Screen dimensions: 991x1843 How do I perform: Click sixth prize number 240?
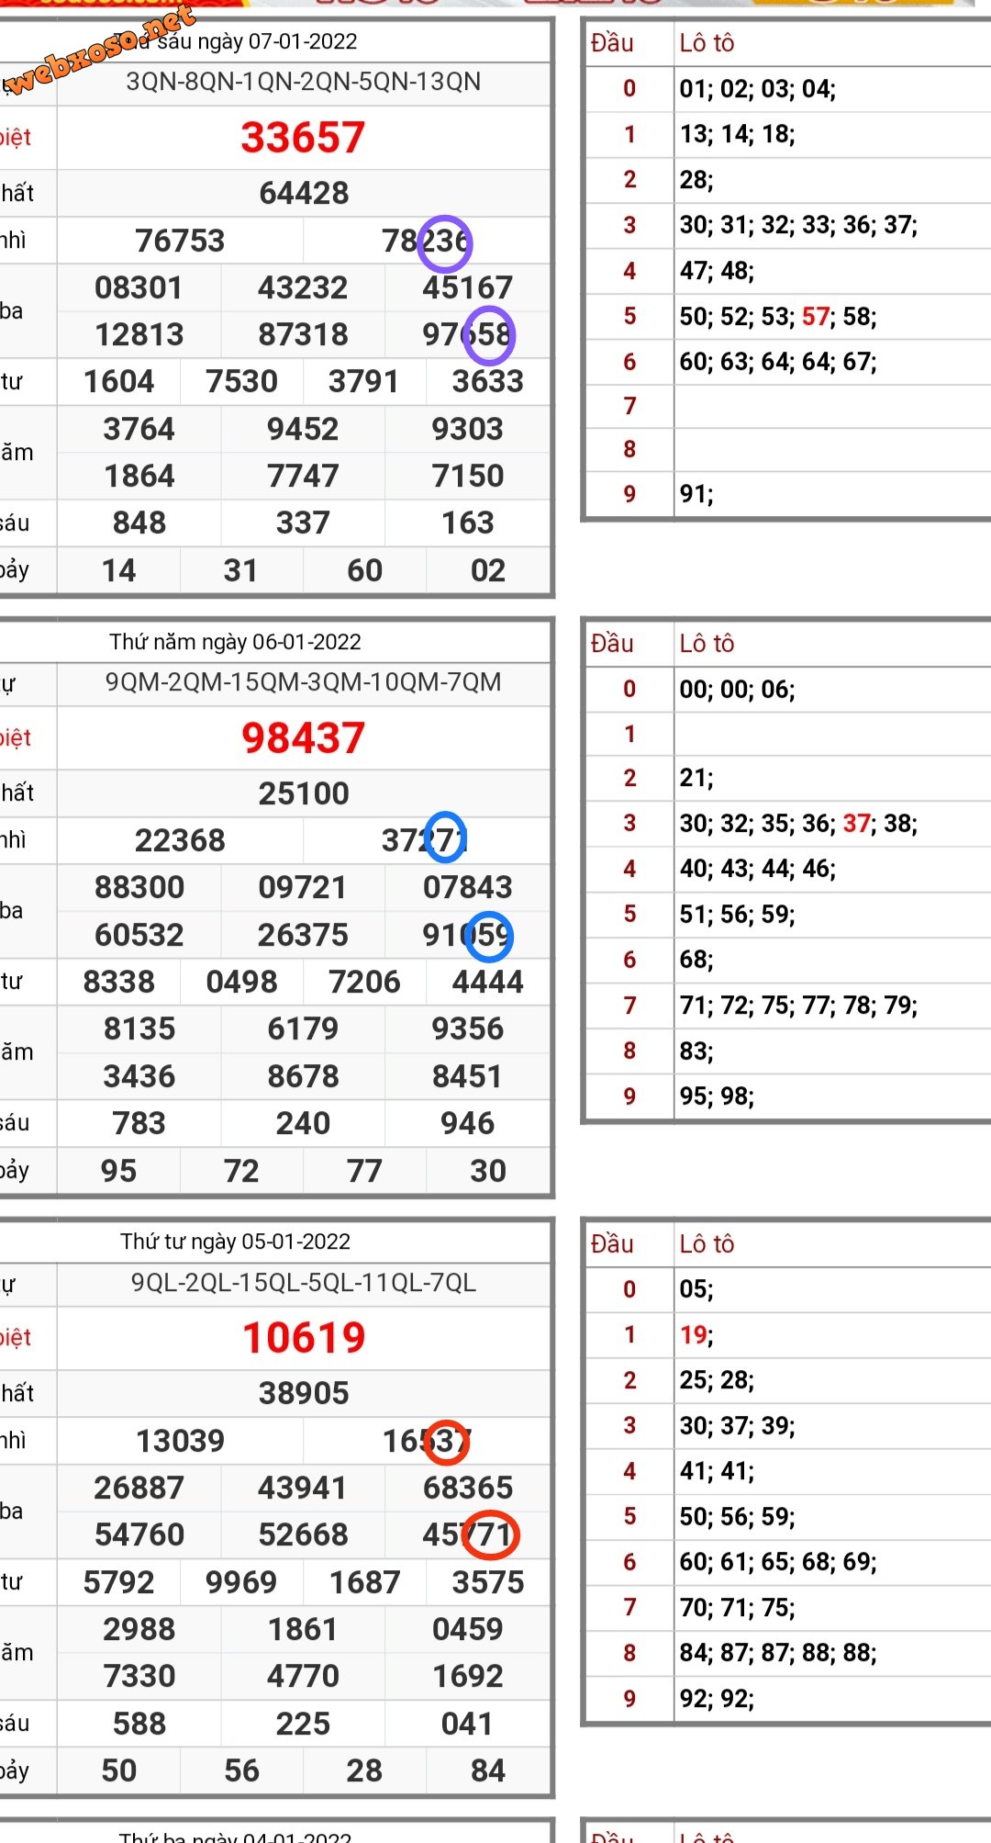[303, 1123]
